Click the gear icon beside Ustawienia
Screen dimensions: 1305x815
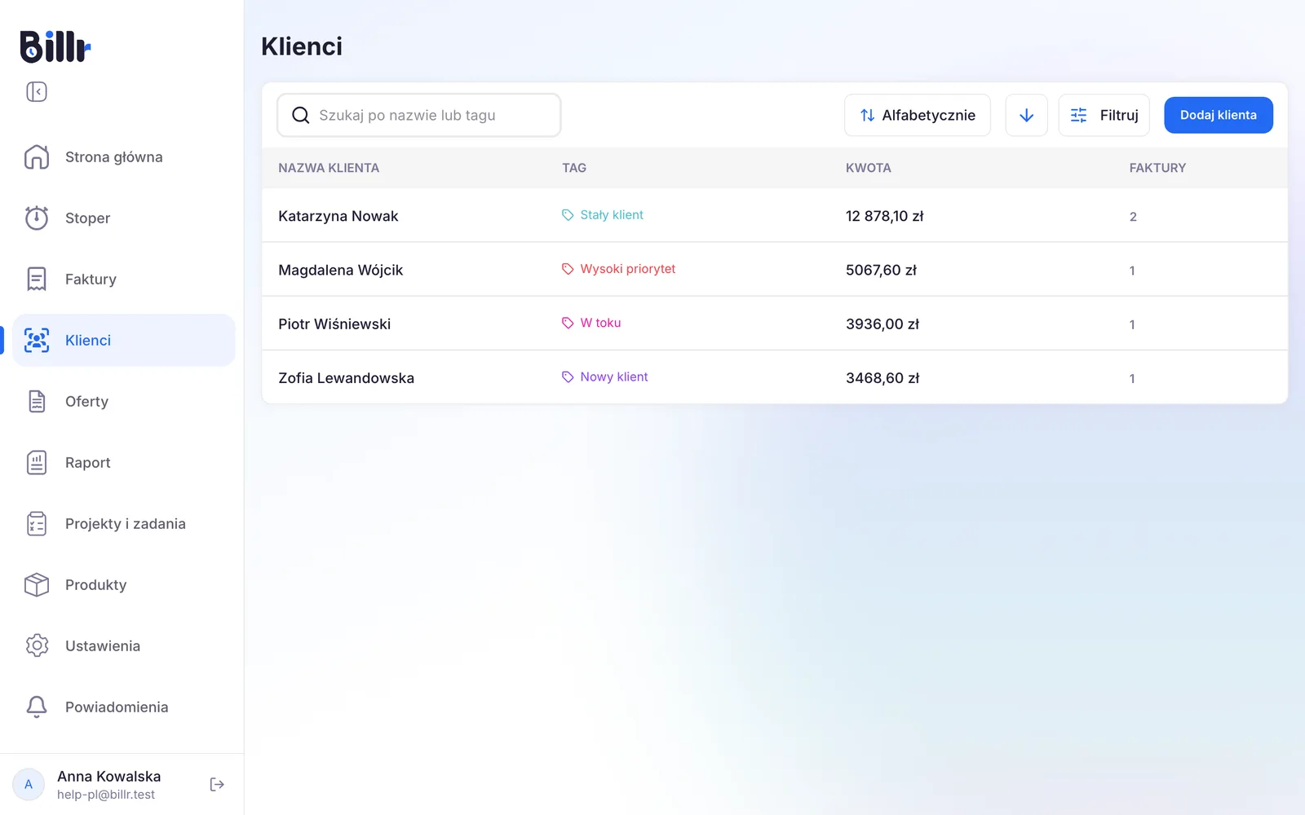click(x=37, y=645)
